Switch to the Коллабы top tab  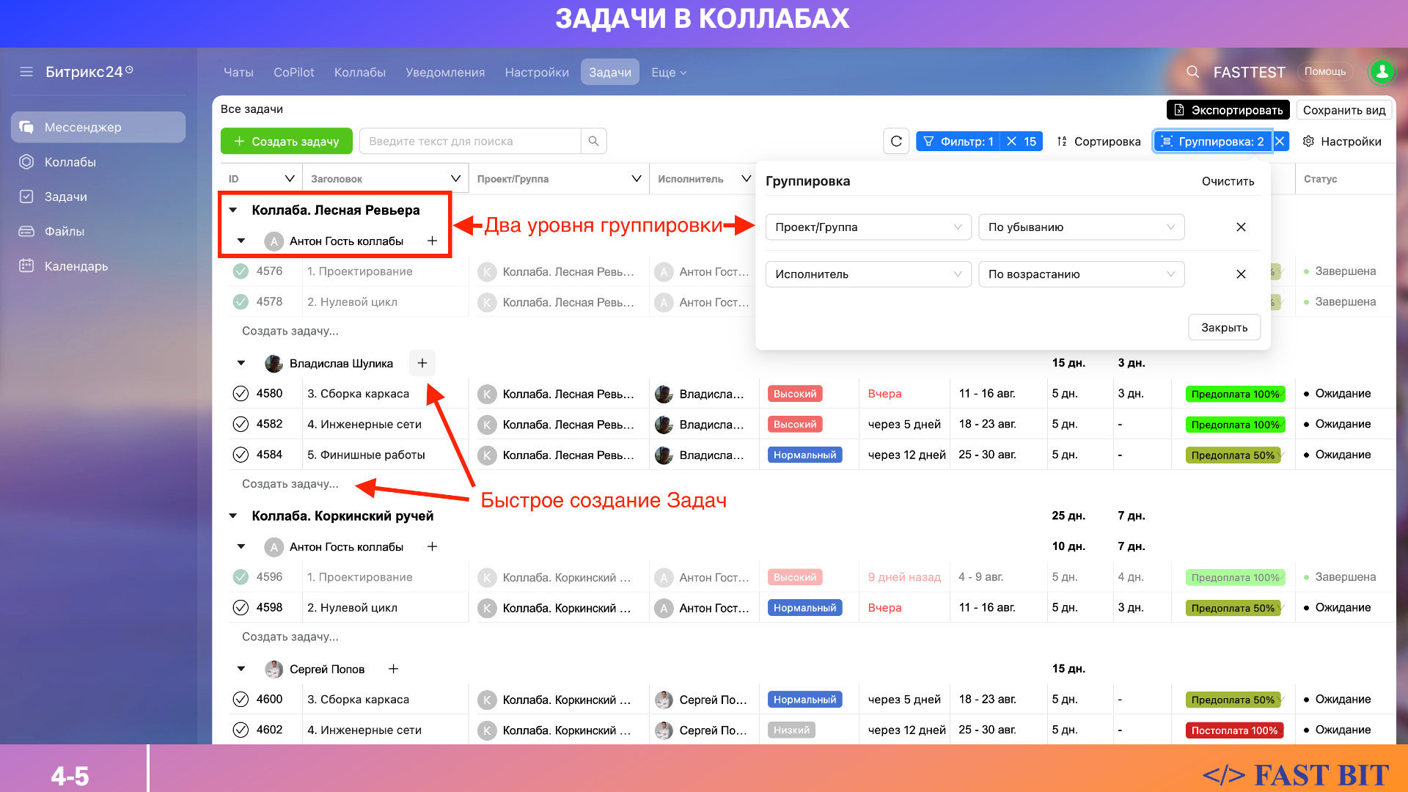[359, 73]
